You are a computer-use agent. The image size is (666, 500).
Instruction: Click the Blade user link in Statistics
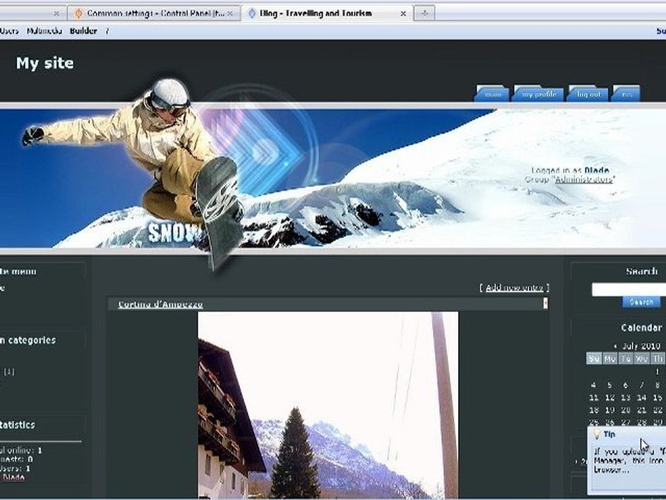coord(14,477)
